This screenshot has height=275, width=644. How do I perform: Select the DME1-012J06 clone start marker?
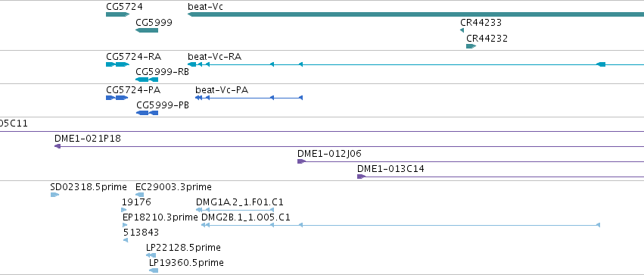(x=301, y=161)
